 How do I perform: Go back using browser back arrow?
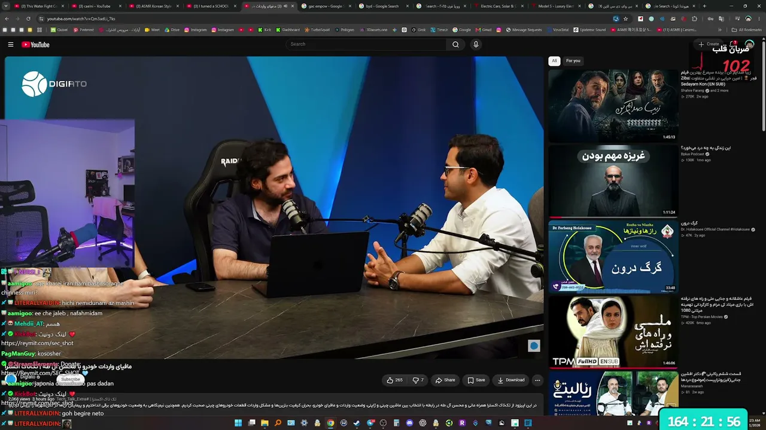(7, 19)
